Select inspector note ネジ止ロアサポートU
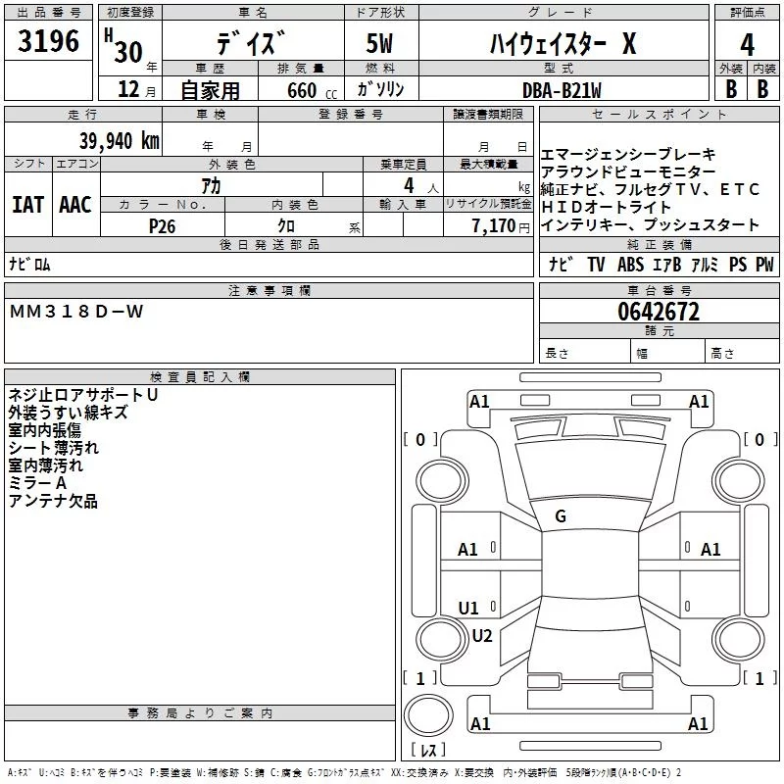 pos(83,395)
